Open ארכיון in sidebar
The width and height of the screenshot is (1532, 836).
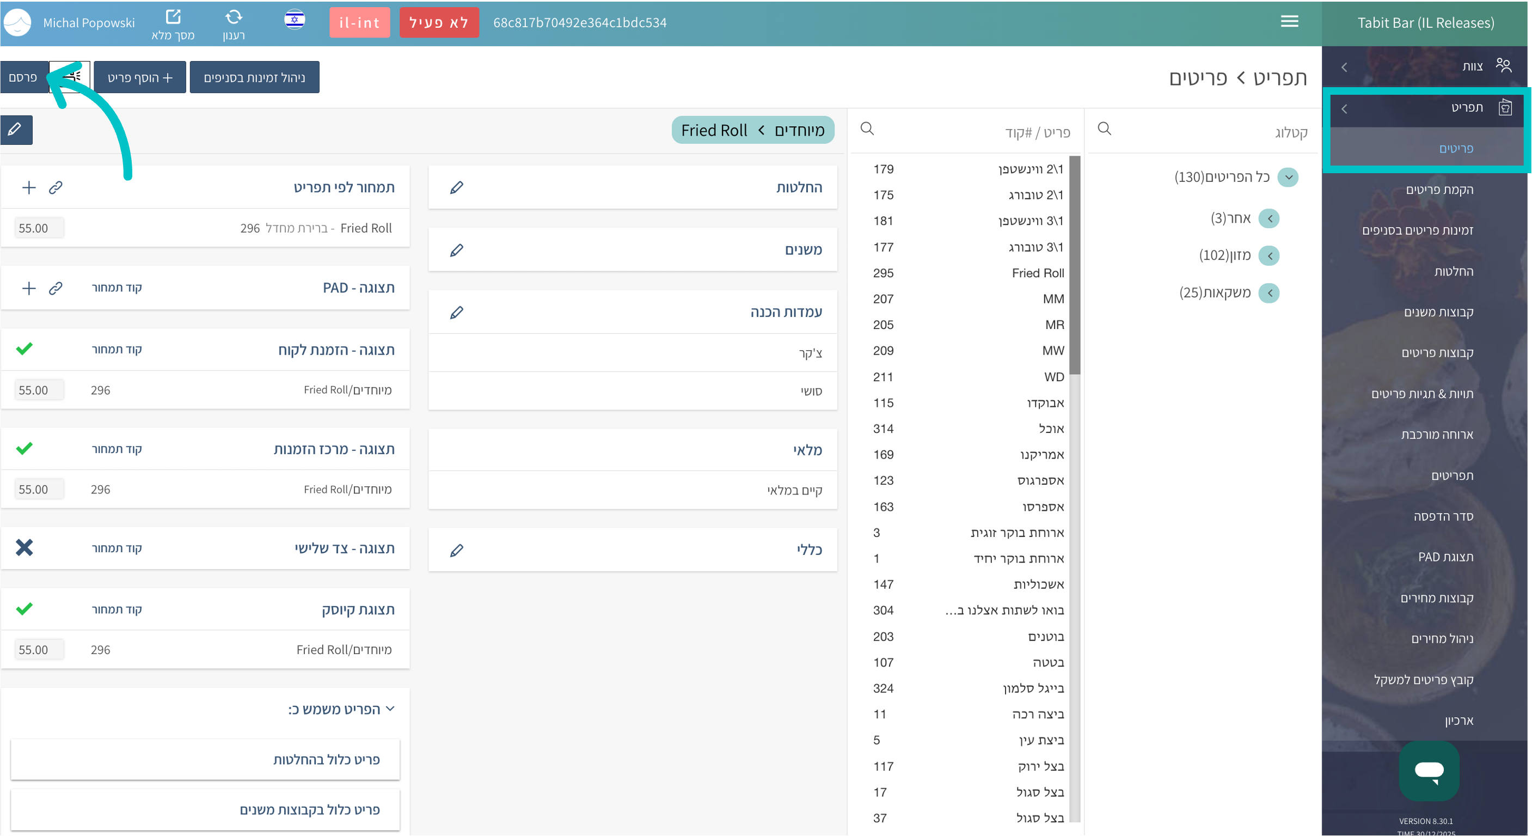pyautogui.click(x=1459, y=721)
